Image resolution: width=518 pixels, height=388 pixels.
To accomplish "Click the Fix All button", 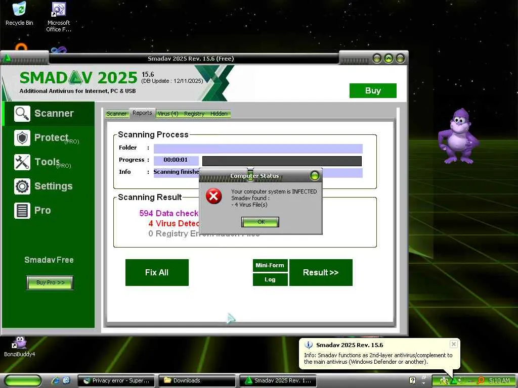I will coord(157,272).
